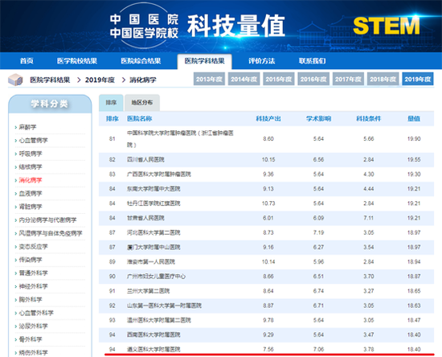Click the 科技产出 column header
The image size is (442, 357).
tap(268, 119)
